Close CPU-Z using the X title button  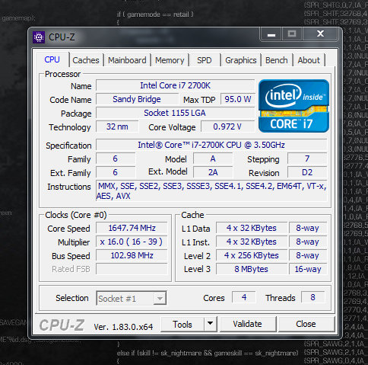[x=320, y=34]
